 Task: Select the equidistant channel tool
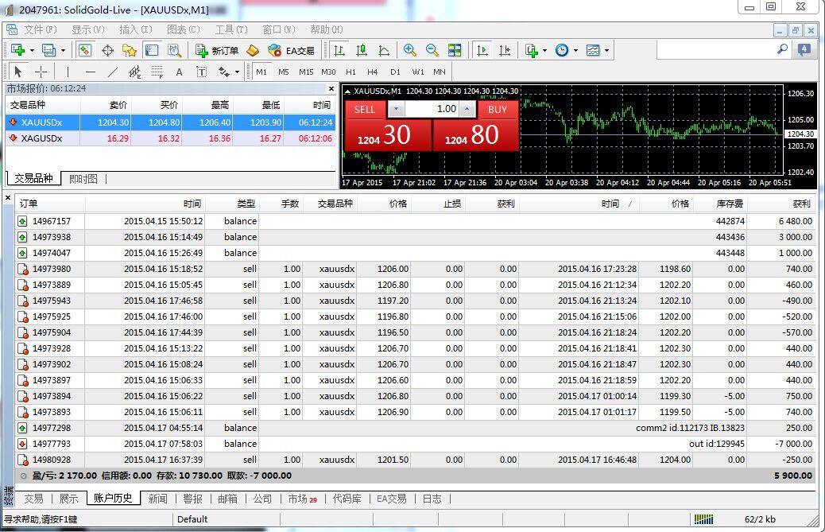pos(134,72)
